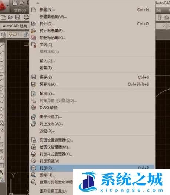The width and height of the screenshot is (170, 195).
Task: Open the DWG 转换 menu entry
Action: coord(92,108)
